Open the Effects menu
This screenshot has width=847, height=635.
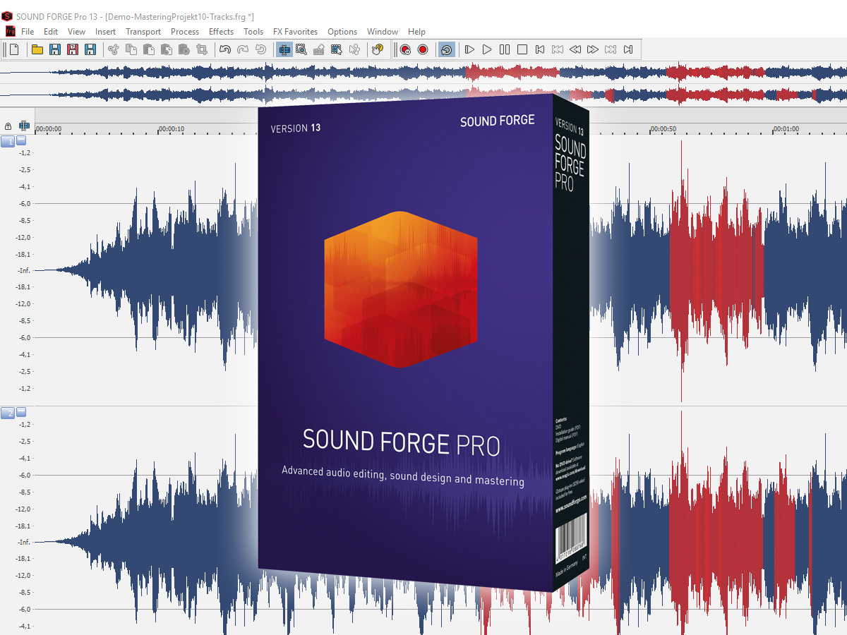pyautogui.click(x=221, y=31)
